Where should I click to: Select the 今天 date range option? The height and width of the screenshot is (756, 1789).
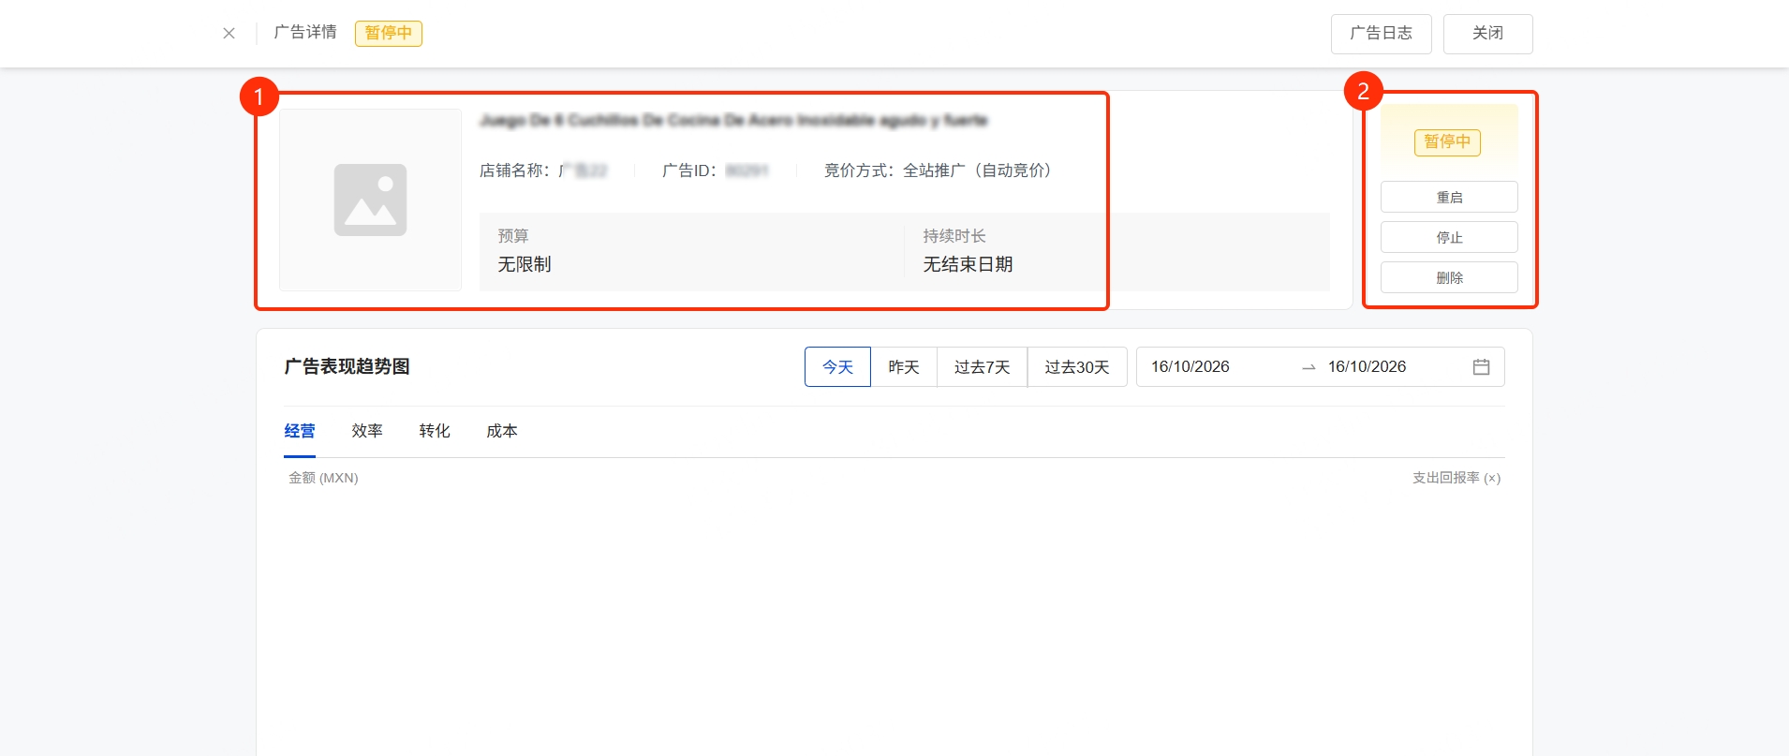click(837, 367)
